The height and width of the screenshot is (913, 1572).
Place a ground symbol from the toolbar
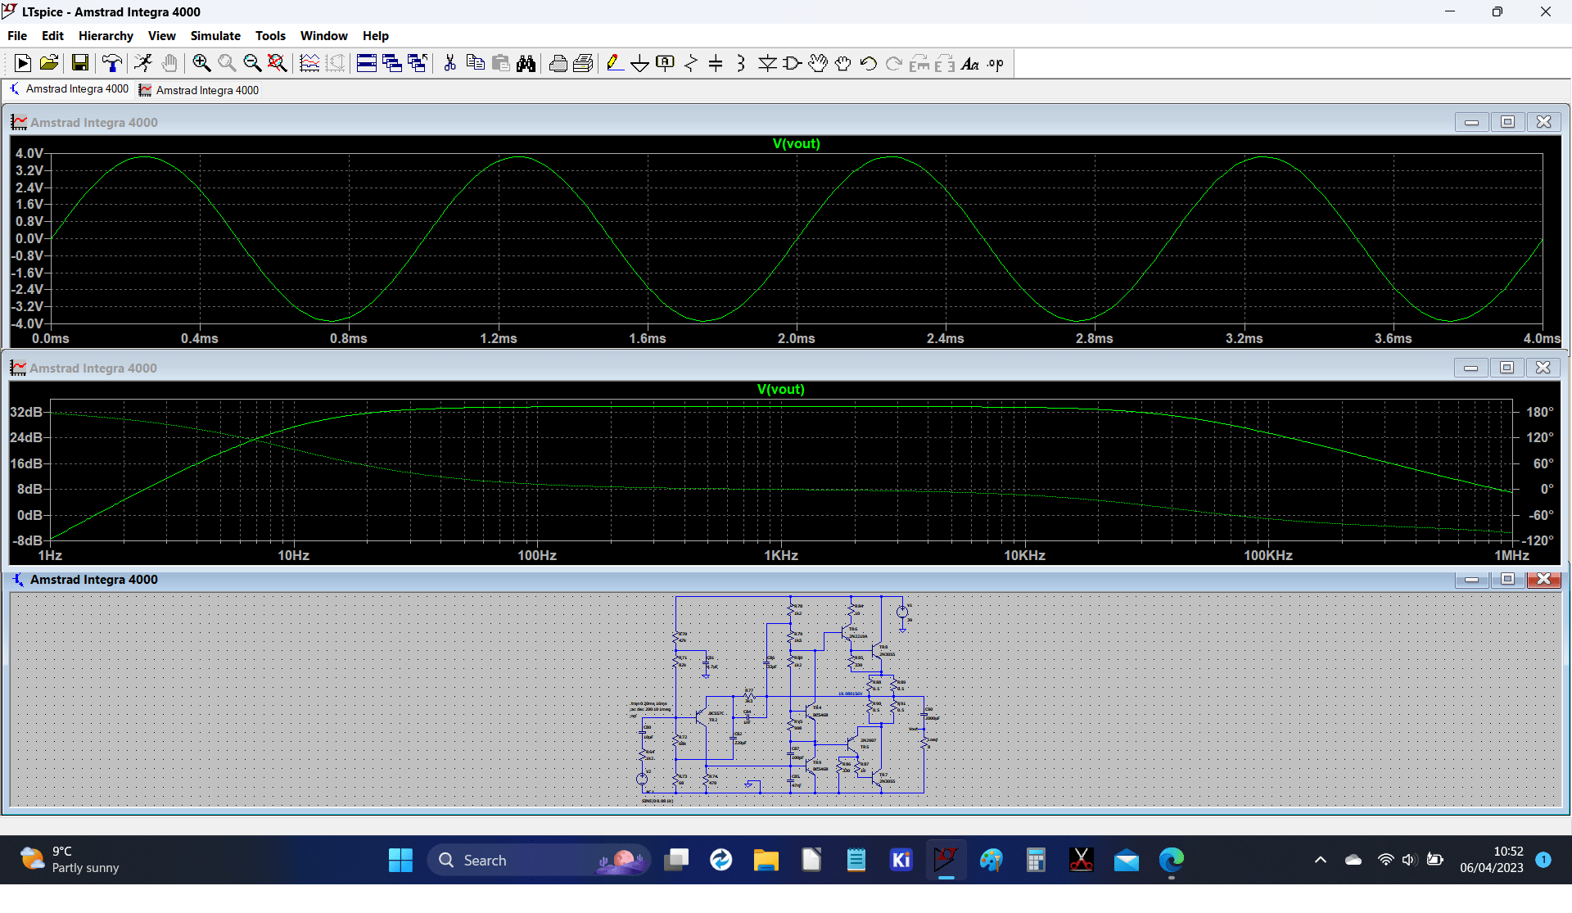640,63
